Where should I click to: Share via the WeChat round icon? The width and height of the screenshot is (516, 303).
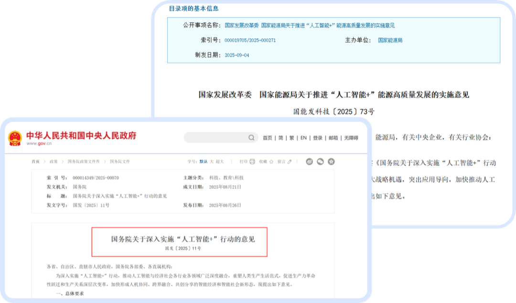click(x=320, y=162)
